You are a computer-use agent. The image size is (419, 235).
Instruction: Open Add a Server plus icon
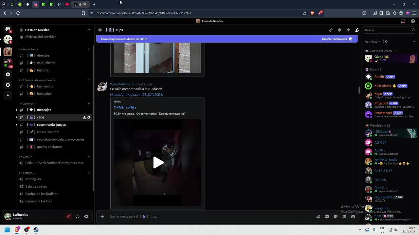point(8,74)
